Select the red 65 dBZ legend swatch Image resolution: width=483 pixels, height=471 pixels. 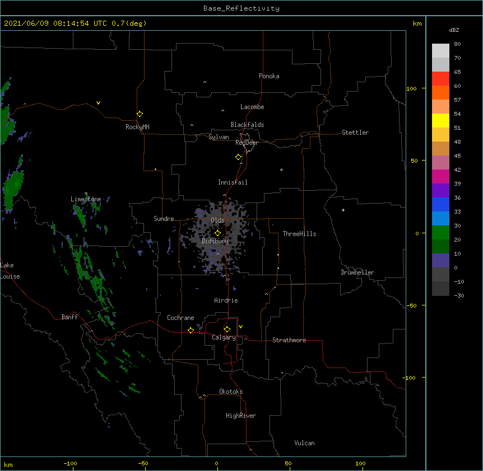(440, 78)
